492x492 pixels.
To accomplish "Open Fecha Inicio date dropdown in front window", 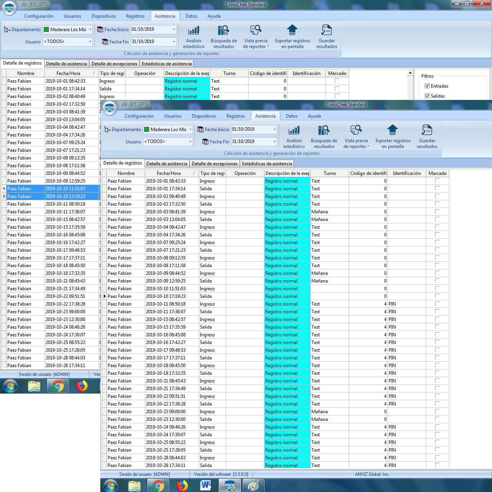I will [x=274, y=130].
